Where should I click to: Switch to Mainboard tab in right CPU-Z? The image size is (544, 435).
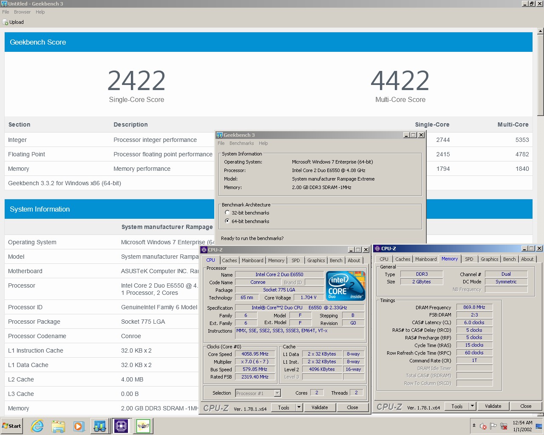(426, 259)
